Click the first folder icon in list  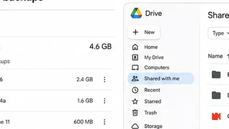click(216, 75)
